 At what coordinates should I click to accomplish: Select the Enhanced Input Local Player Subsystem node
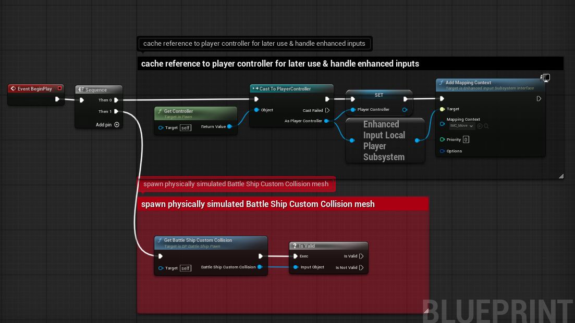click(x=384, y=140)
